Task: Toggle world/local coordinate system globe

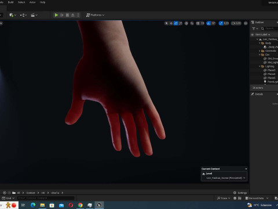Action: 186,23
